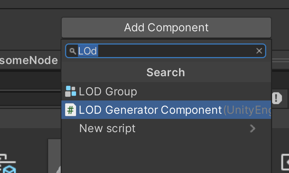This screenshot has width=289, height=173.
Task: Click the Search header title
Action: [165, 72]
